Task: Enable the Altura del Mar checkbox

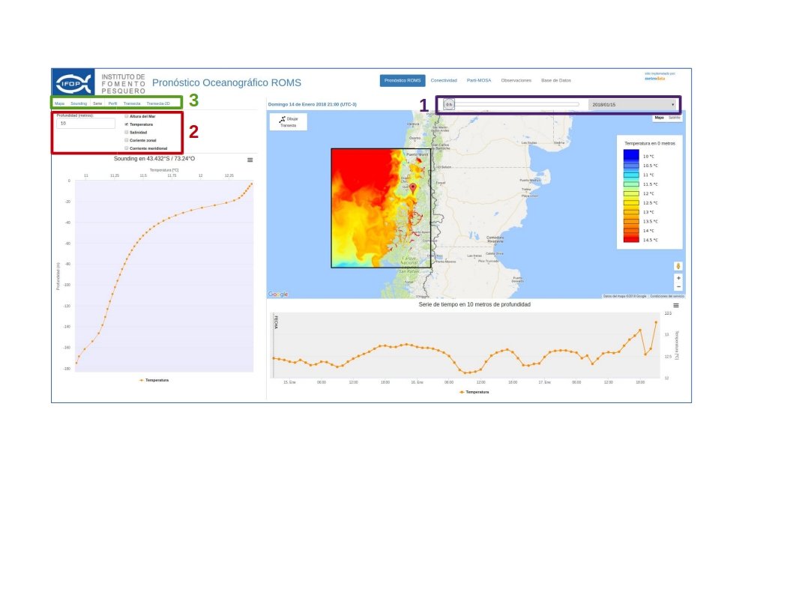Action: point(127,116)
